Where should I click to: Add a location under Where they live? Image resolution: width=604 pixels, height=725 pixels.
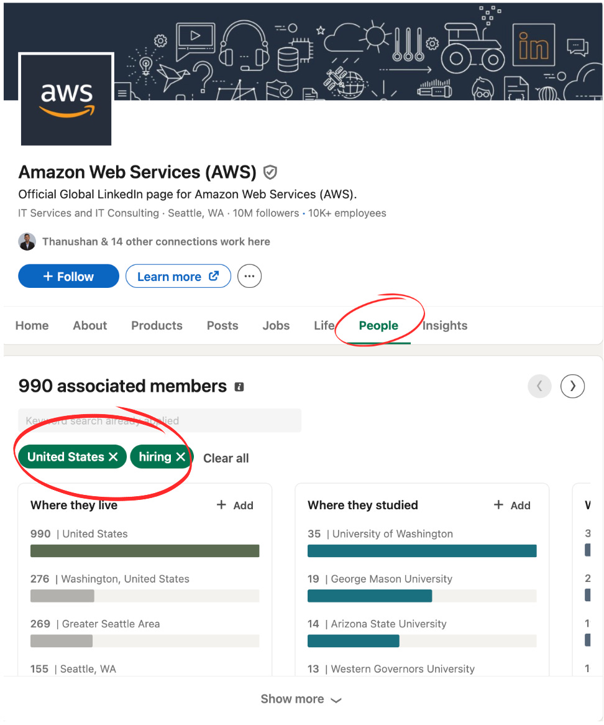(x=235, y=506)
